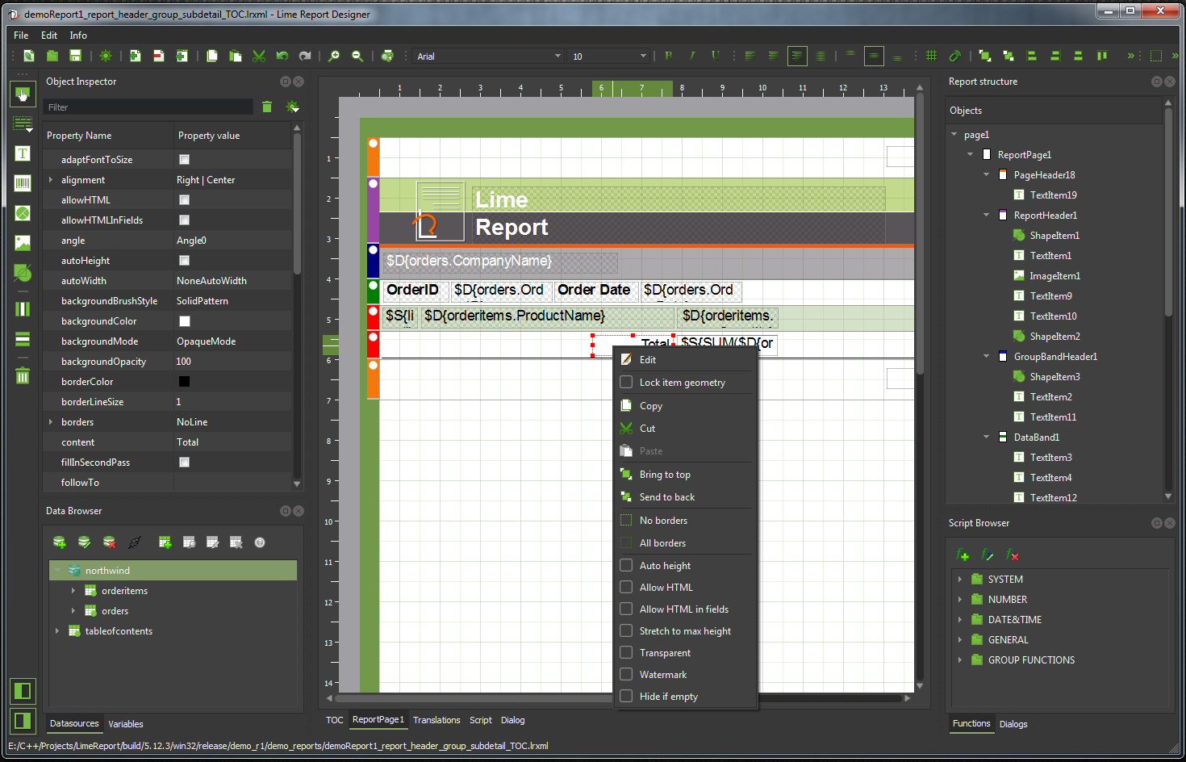
Task: Enable the Watermark checkbox in context menu
Action: [626, 675]
